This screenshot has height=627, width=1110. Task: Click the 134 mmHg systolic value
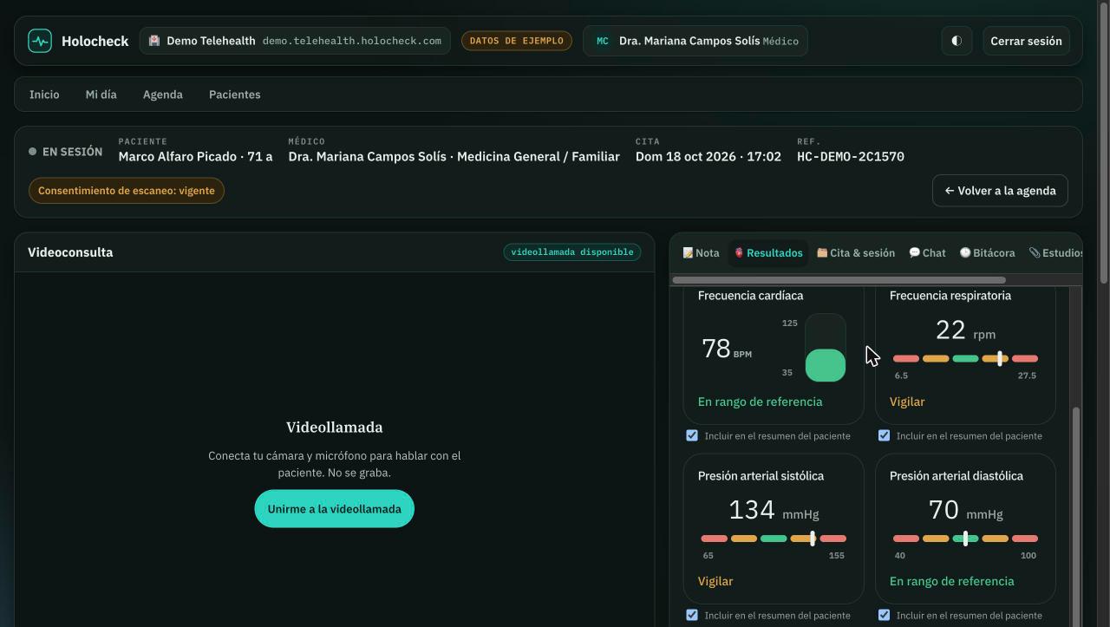(x=774, y=510)
